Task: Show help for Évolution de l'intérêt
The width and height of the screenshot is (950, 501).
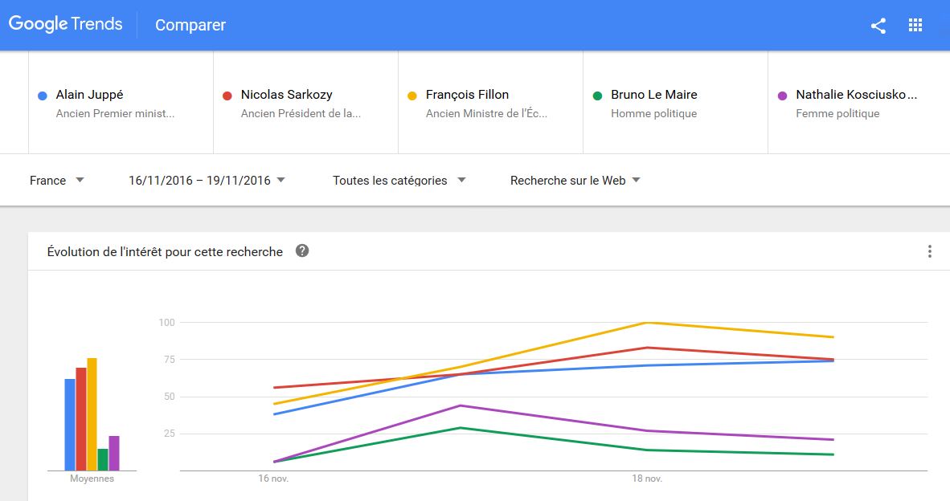Action: pos(301,250)
